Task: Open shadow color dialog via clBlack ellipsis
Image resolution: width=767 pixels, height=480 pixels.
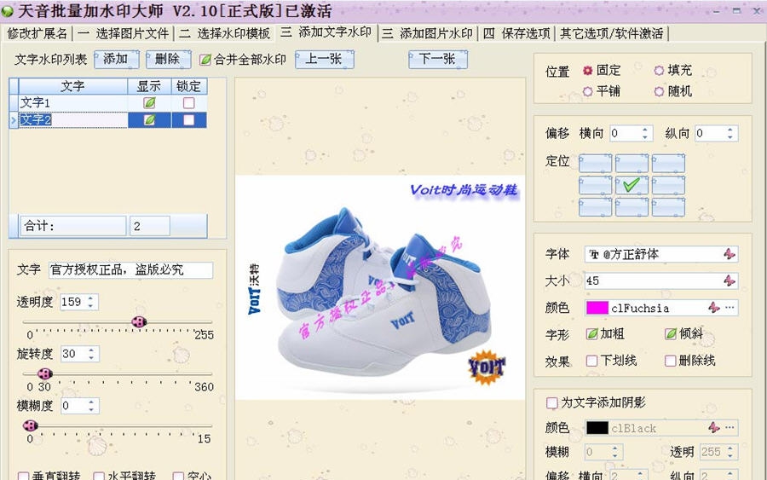Action: (730, 428)
